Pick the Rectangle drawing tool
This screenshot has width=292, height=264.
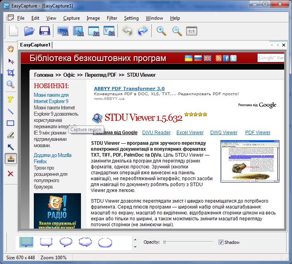point(11,123)
